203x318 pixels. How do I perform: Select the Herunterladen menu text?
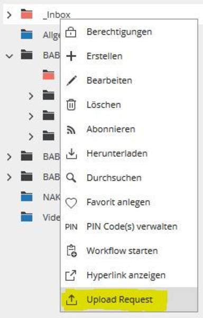117,154
